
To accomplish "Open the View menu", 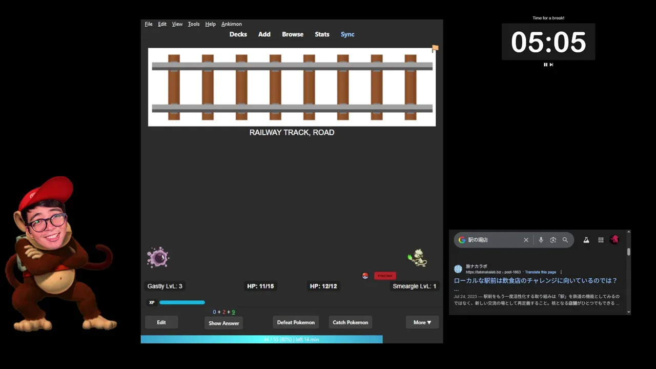I will click(177, 24).
